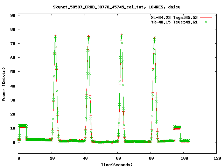224x168 pixels.
Task: Click x-axis tick label 120
Action: [x=217, y=158]
